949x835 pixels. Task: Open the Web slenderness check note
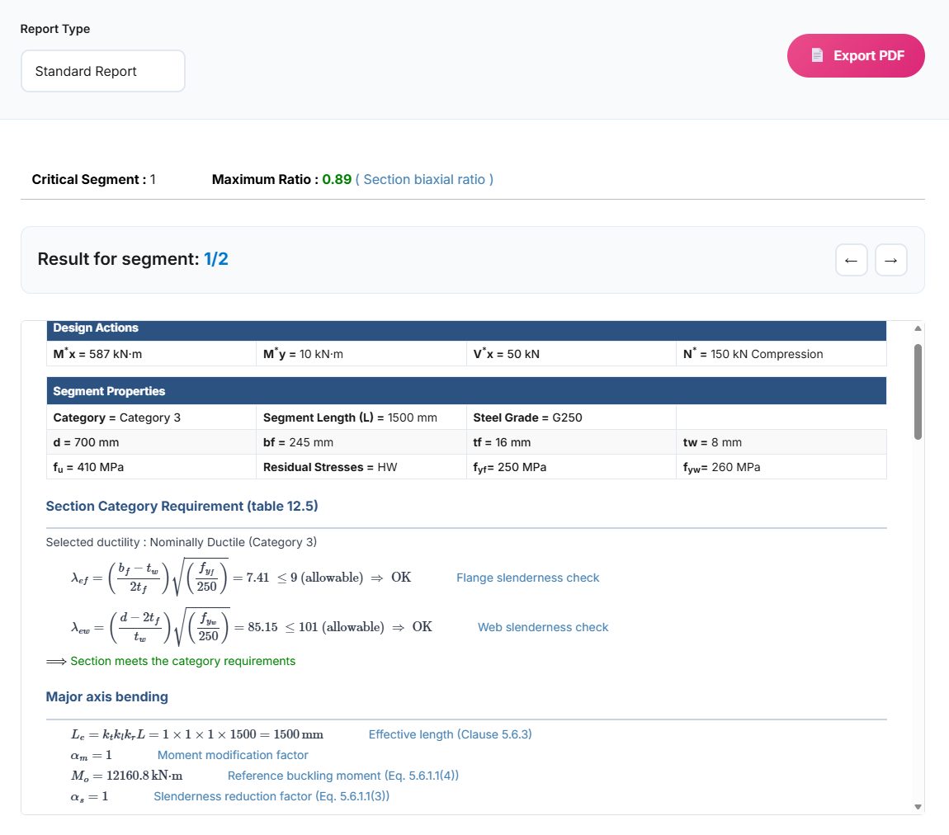[543, 627]
